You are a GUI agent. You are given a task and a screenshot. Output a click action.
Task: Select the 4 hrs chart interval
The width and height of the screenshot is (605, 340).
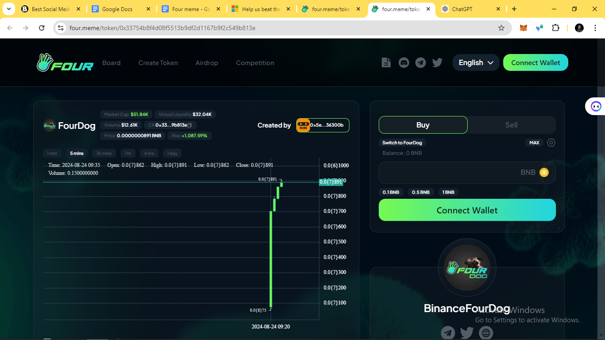pyautogui.click(x=149, y=153)
